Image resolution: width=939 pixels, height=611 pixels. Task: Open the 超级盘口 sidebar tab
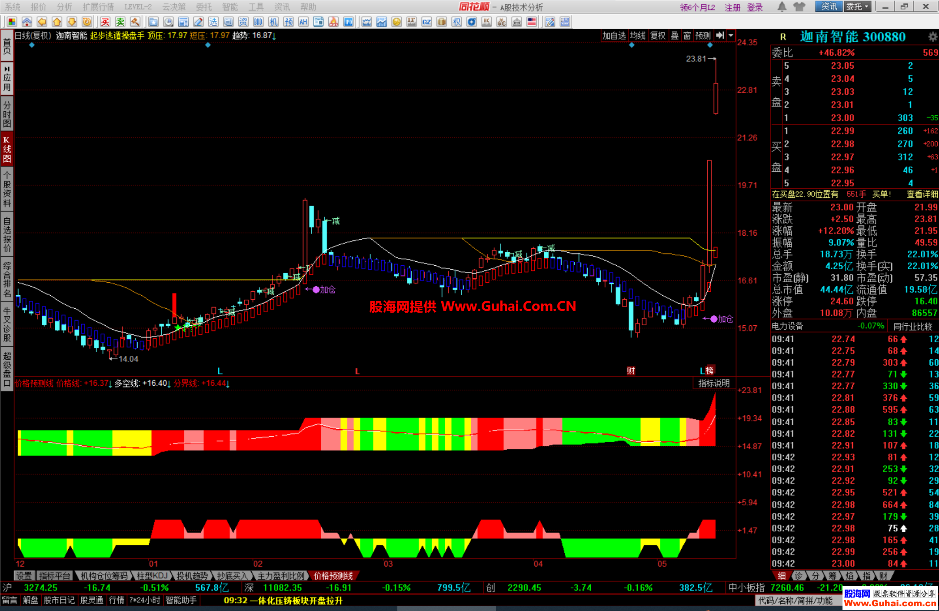pyautogui.click(x=7, y=369)
